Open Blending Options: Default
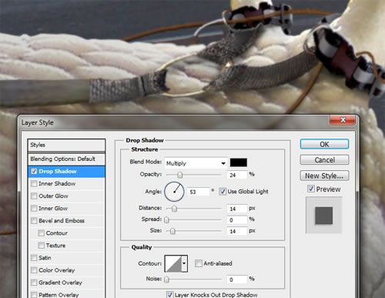 pos(66,159)
